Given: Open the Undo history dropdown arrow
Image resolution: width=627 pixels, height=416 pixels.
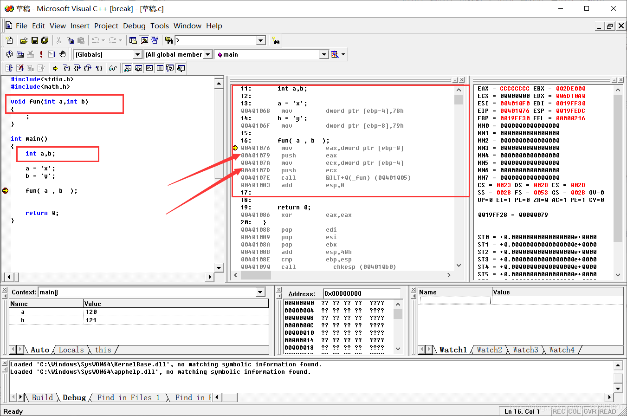Looking at the screenshot, I should [x=103, y=40].
